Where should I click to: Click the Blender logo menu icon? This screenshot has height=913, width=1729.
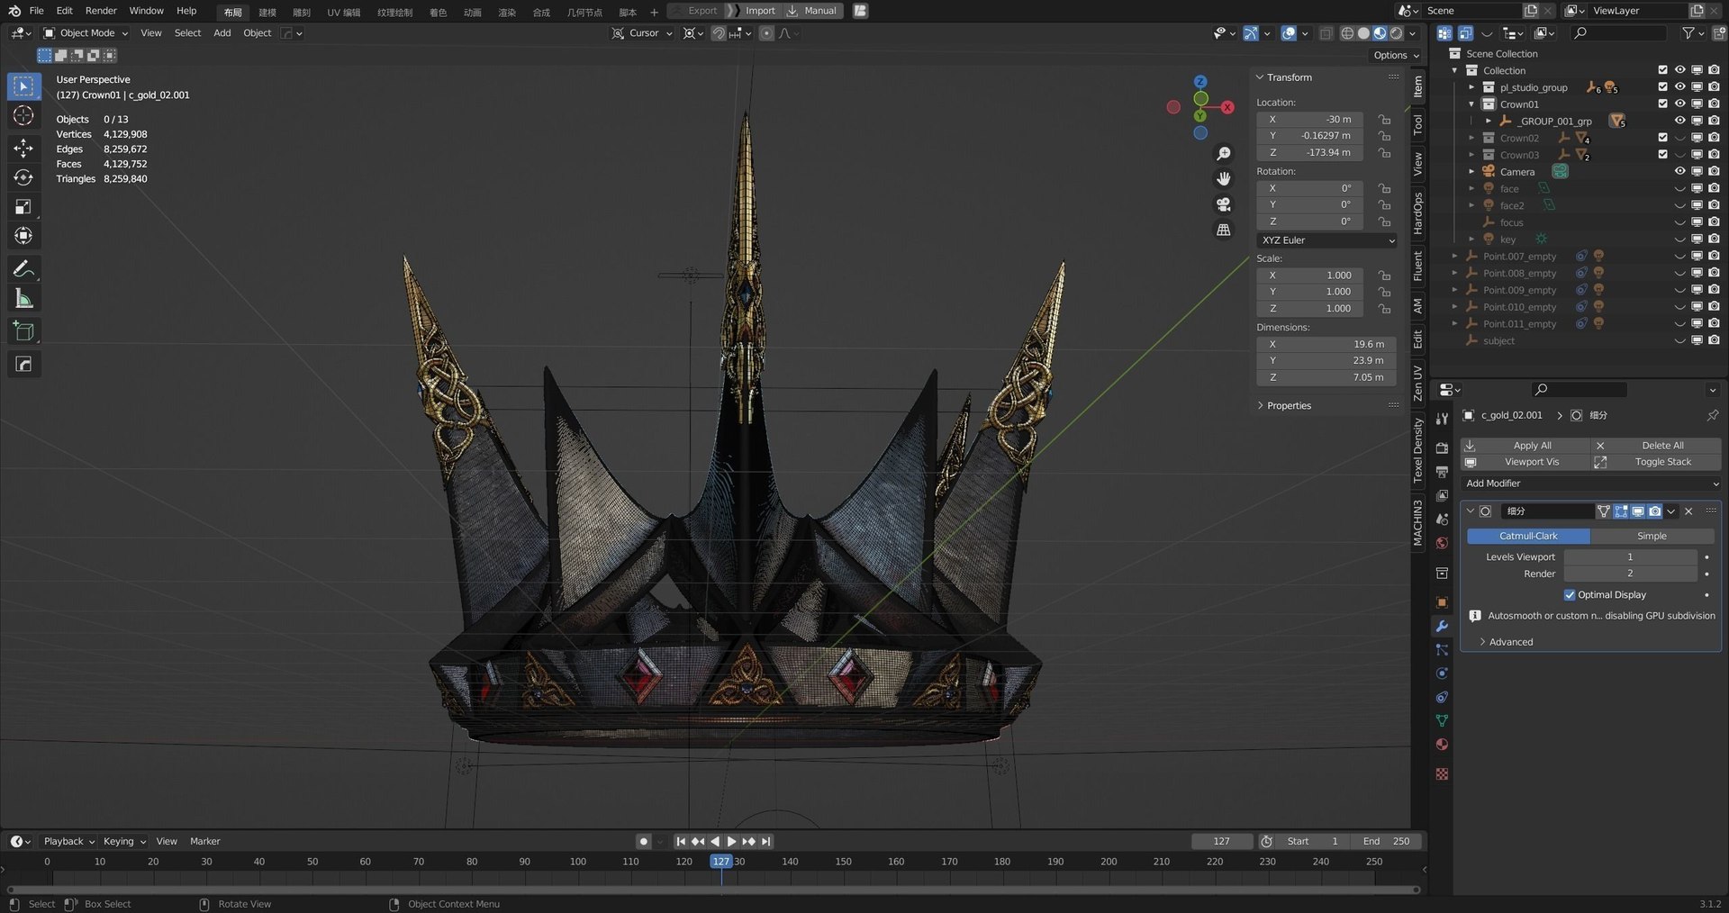(14, 11)
